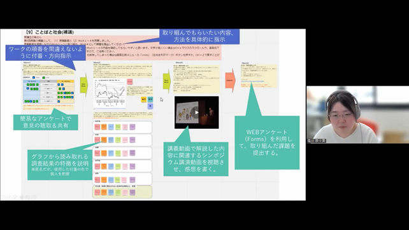The width and height of the screenshot is (409, 230).
Task: Select yellow sticky note beside the graph
Action: pyautogui.click(x=144, y=99)
